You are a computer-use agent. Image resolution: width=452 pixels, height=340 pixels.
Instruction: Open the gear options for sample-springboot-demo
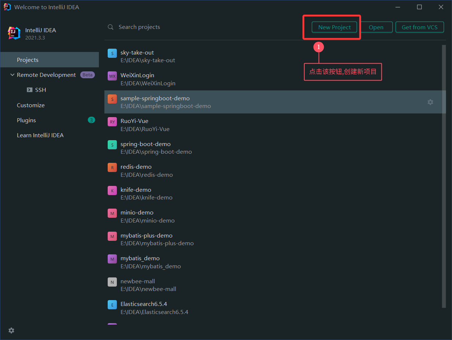[x=430, y=102]
